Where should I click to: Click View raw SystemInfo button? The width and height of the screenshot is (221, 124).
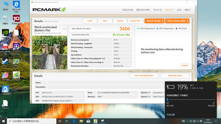click(x=144, y=76)
